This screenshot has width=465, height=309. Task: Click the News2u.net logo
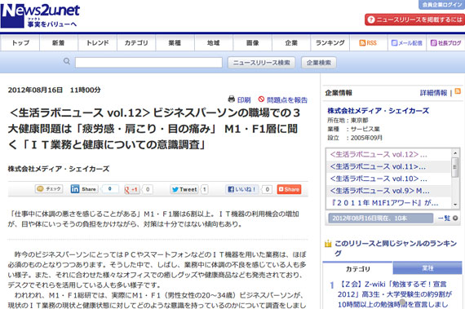click(x=40, y=15)
